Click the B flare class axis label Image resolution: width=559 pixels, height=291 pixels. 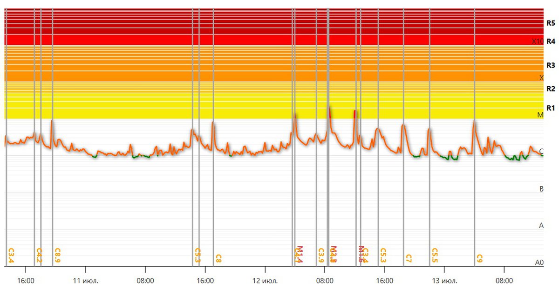[541, 189]
